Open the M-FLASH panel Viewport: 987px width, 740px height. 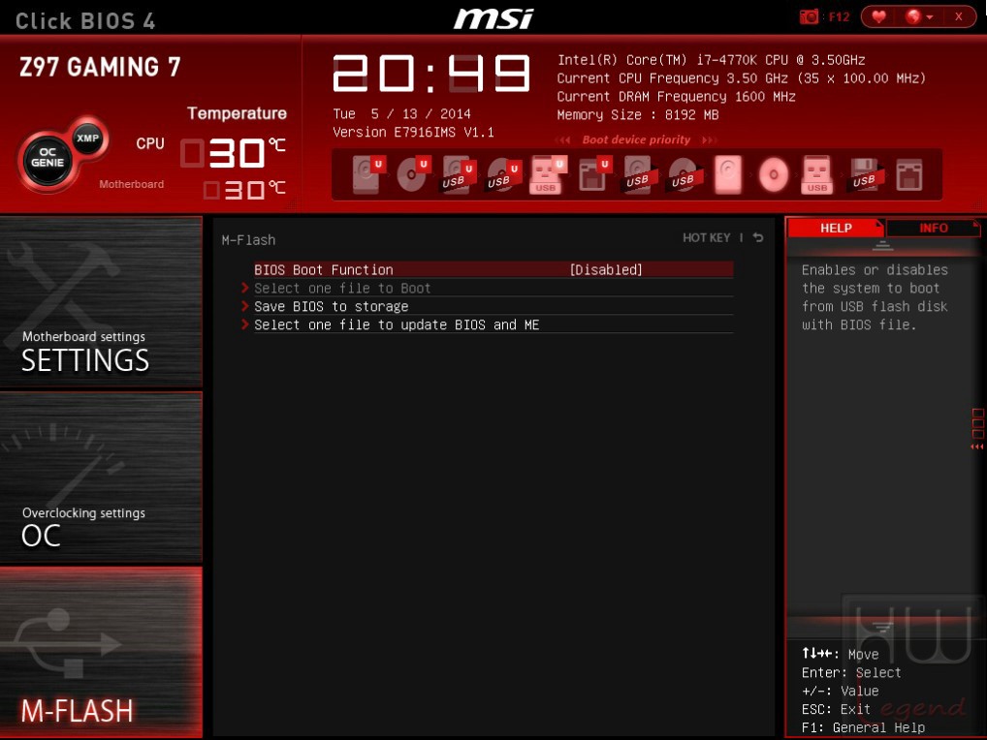[101, 653]
